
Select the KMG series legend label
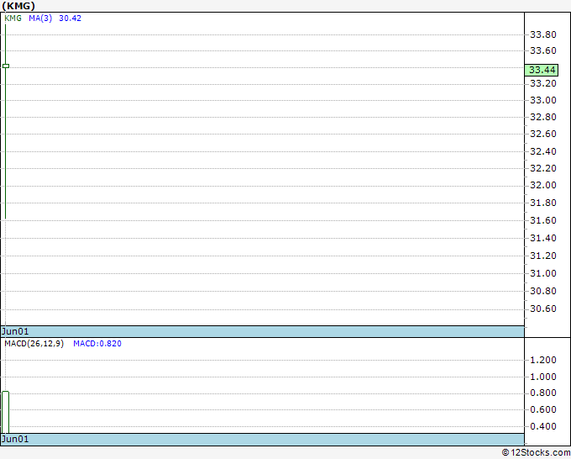[x=13, y=18]
